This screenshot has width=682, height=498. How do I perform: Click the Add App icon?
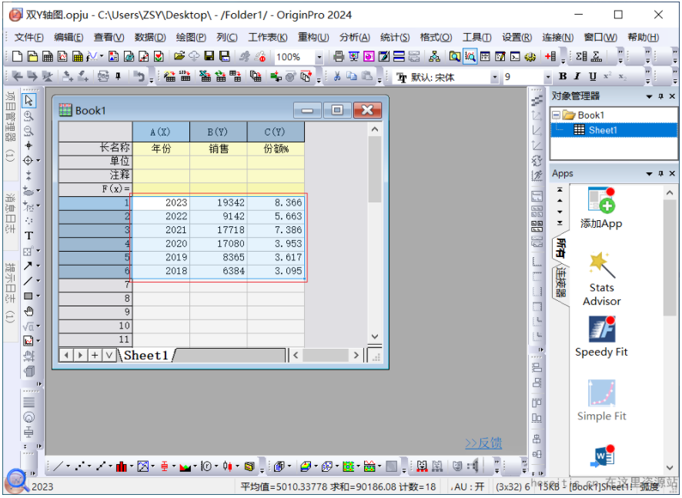[601, 209]
